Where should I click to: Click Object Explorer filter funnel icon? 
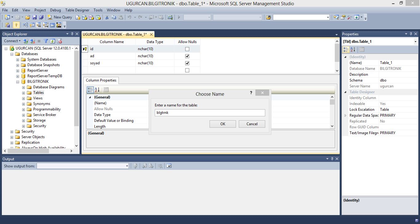pyautogui.click(x=46, y=41)
